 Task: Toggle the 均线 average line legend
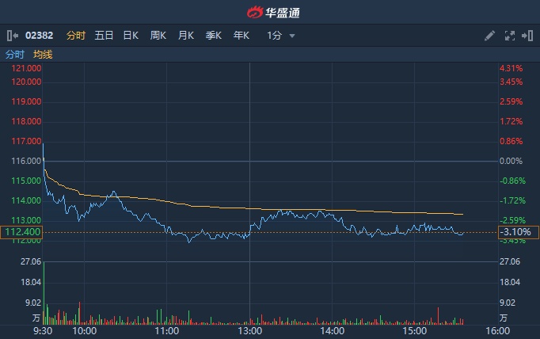pyautogui.click(x=43, y=55)
